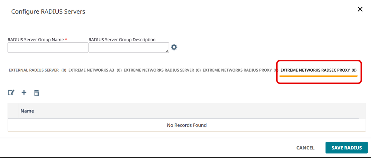The width and height of the screenshot is (371, 158).
Task: Close the Configure RADIUS Servers dialog
Action: coord(360,9)
